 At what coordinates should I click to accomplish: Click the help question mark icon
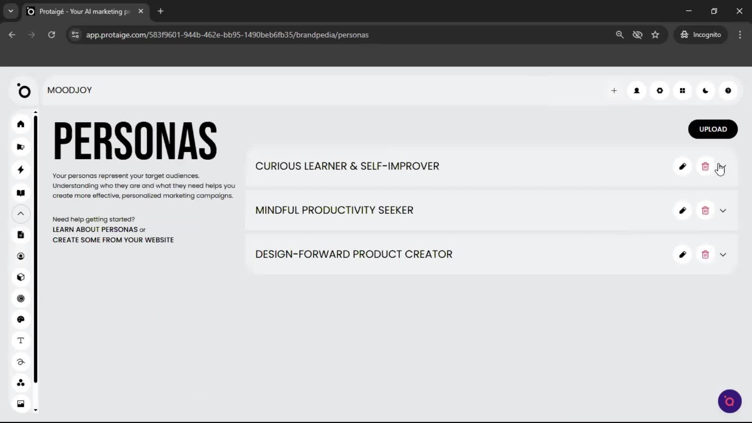pos(728,90)
